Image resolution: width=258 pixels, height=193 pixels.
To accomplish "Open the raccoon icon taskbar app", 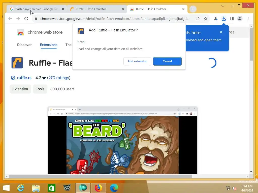I will pyautogui.click(x=67, y=188).
